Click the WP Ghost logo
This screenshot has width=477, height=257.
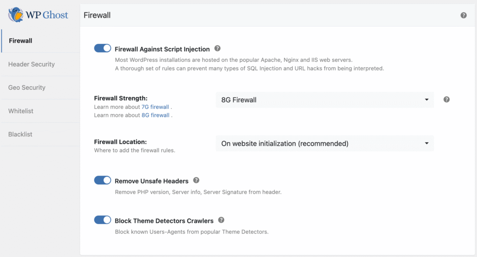click(38, 14)
